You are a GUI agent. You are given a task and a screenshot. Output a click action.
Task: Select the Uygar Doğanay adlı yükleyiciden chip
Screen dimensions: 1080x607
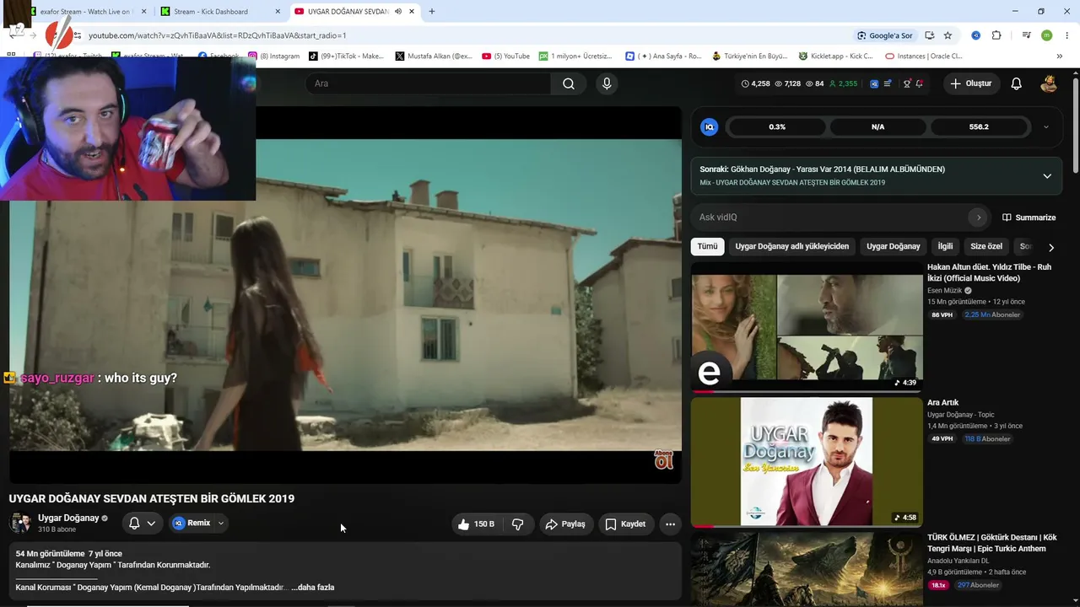(791, 246)
